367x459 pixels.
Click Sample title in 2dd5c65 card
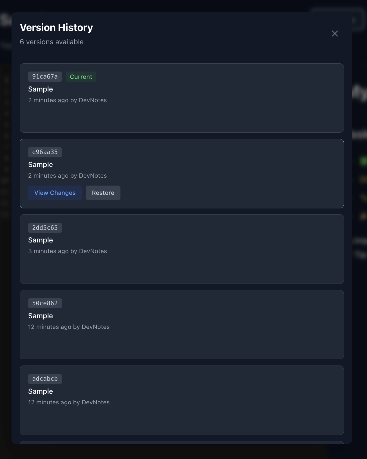coord(41,240)
